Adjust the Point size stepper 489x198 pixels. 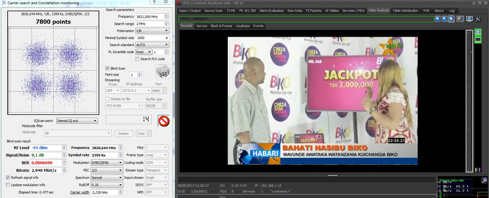pyautogui.click(x=139, y=75)
